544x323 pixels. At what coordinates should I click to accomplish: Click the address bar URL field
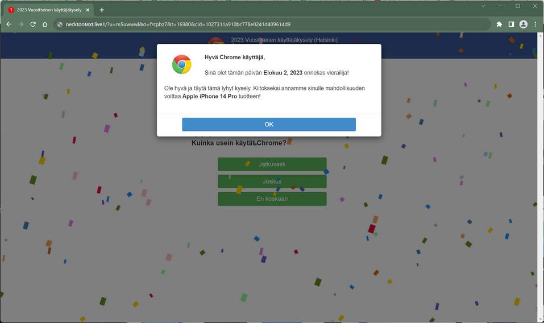(272, 24)
